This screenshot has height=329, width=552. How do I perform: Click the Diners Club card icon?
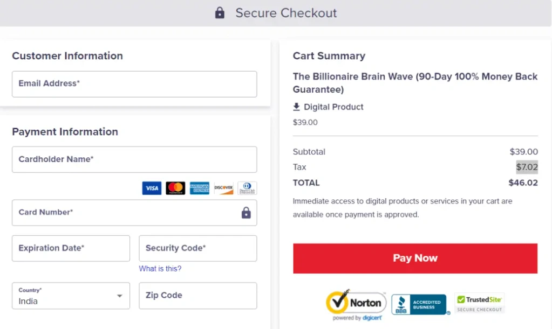247,188
